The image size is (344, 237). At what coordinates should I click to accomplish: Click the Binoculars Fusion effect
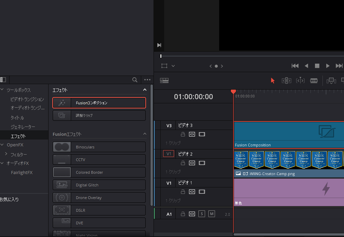tap(99, 147)
